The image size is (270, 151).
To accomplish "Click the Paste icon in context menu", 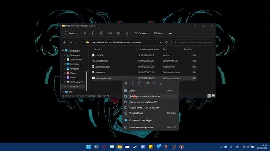I will pos(140,83).
